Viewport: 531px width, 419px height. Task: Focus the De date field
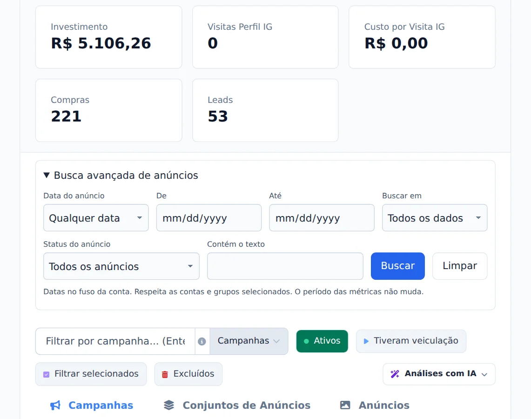[209, 218]
